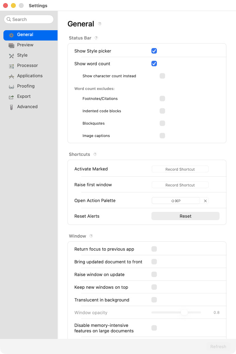Screen dimensions: 236x354
Task: Click the Preview window icon in sidebar
Action: (x=11, y=45)
